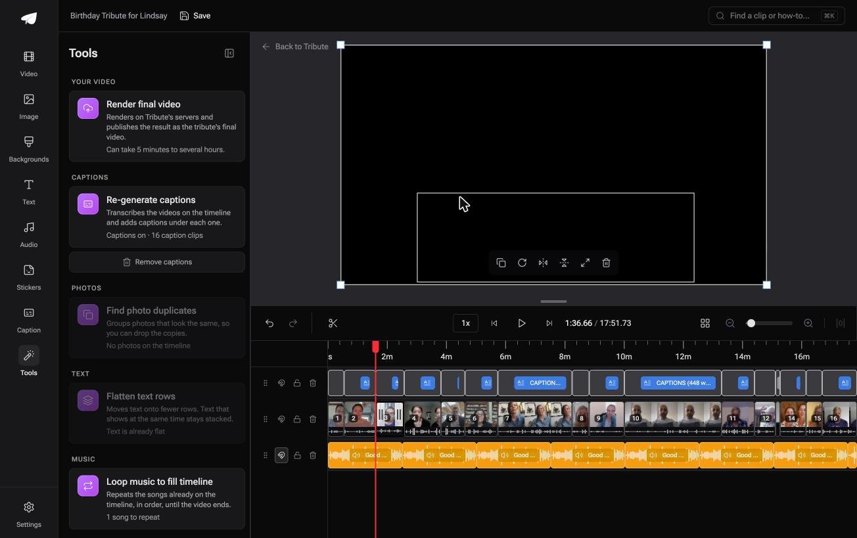The image size is (857, 538).
Task: Open the Video panel in sidebar
Action: 29,64
